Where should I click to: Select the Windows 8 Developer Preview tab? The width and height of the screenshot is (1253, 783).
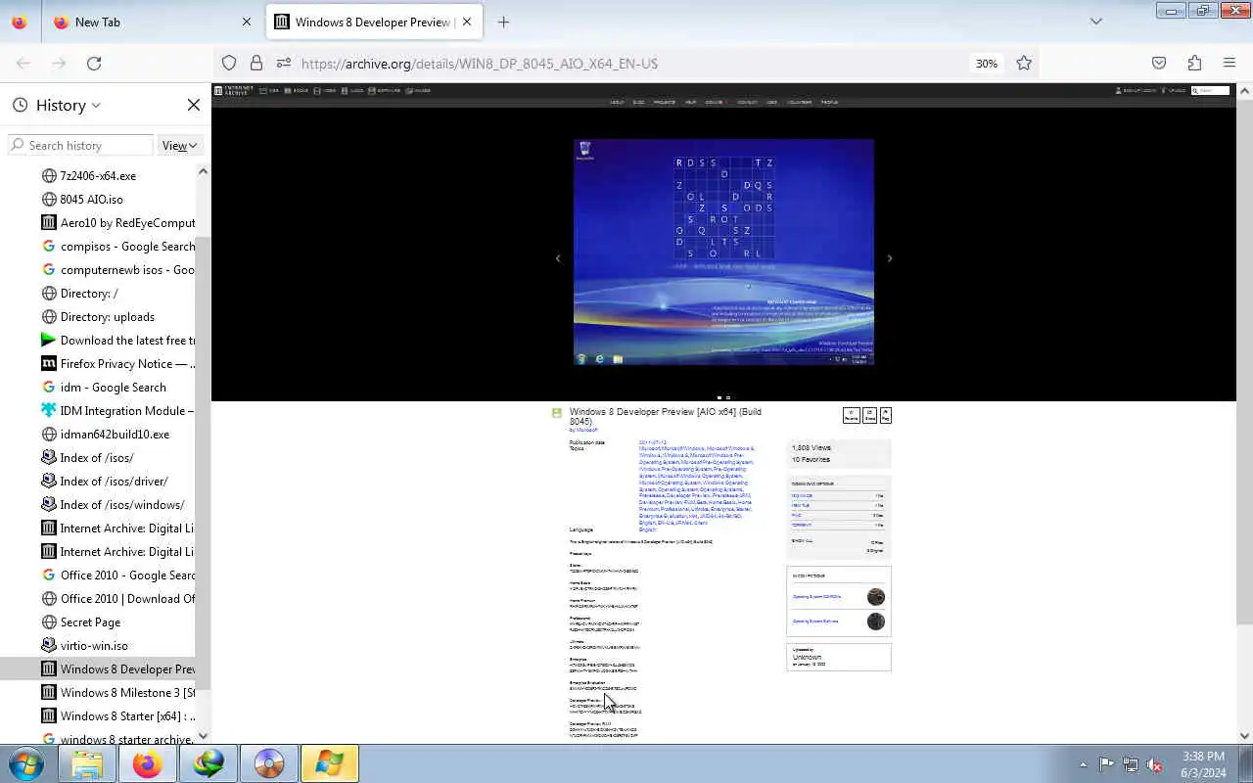(x=374, y=22)
